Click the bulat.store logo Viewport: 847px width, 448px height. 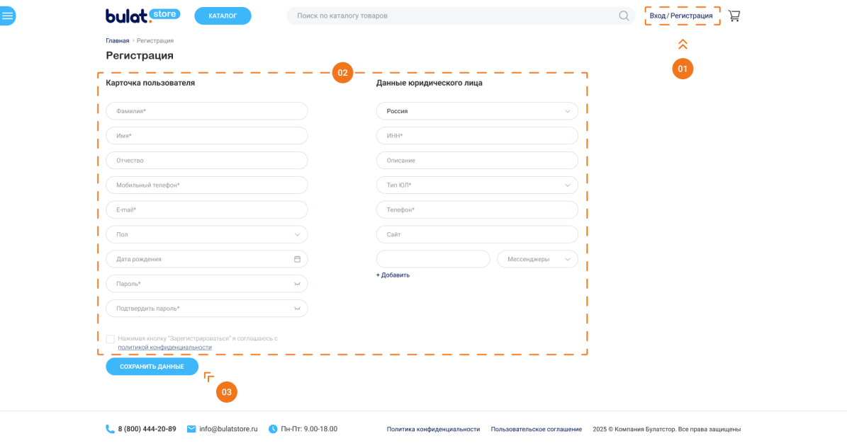pyautogui.click(x=142, y=16)
